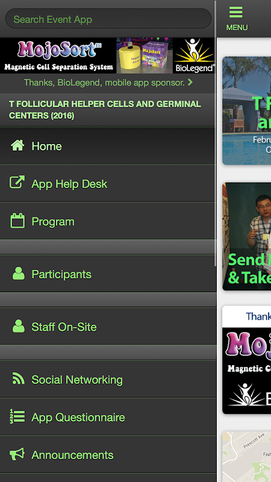The height and width of the screenshot is (482, 271).
Task: Click the App Questionnaire numbered-list icon
Action: (17, 416)
